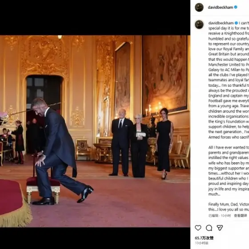Click the 10小时前 post timestamp
The height and width of the screenshot is (249, 249).
tap(201, 243)
